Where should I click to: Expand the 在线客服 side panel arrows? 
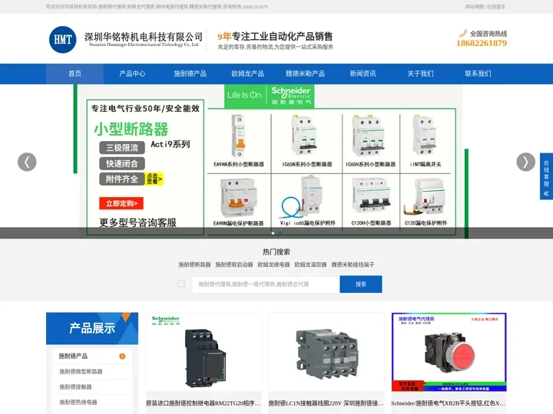[546, 193]
